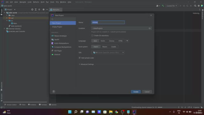Screen dimensions: 204x115
Task: Collapse hello world project root arrow
Action: (4, 13)
